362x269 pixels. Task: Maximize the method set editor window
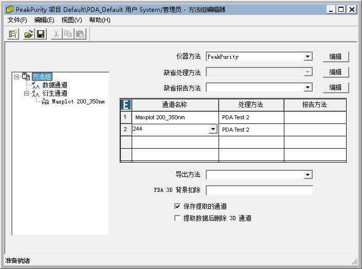point(341,9)
